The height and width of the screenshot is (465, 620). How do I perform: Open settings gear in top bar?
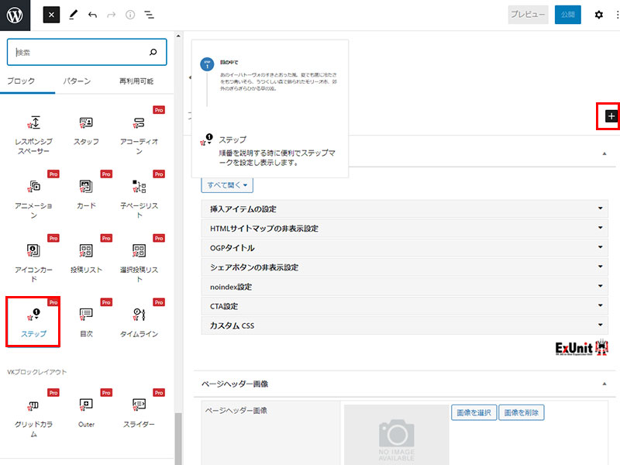[x=598, y=15]
